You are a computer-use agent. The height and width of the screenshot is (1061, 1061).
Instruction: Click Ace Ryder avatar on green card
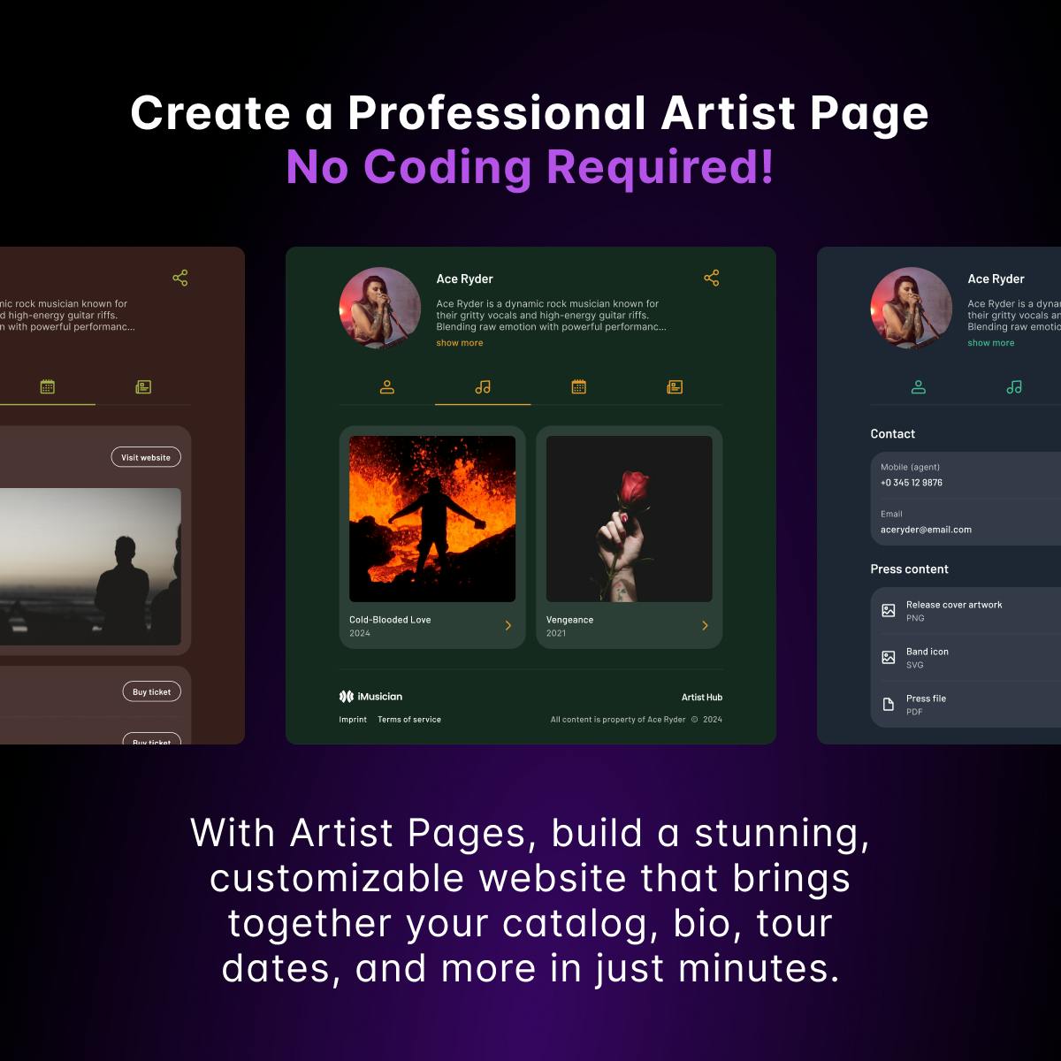coord(380,309)
